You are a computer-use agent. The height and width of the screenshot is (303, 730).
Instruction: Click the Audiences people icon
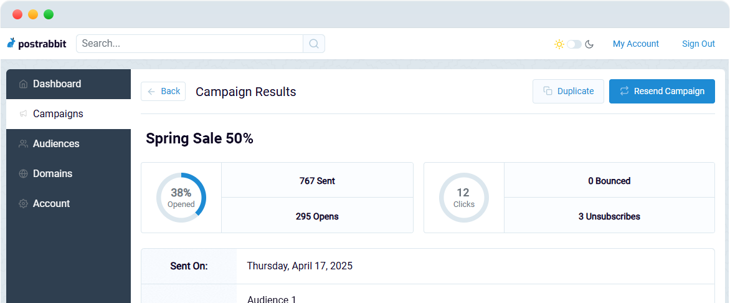click(x=23, y=143)
